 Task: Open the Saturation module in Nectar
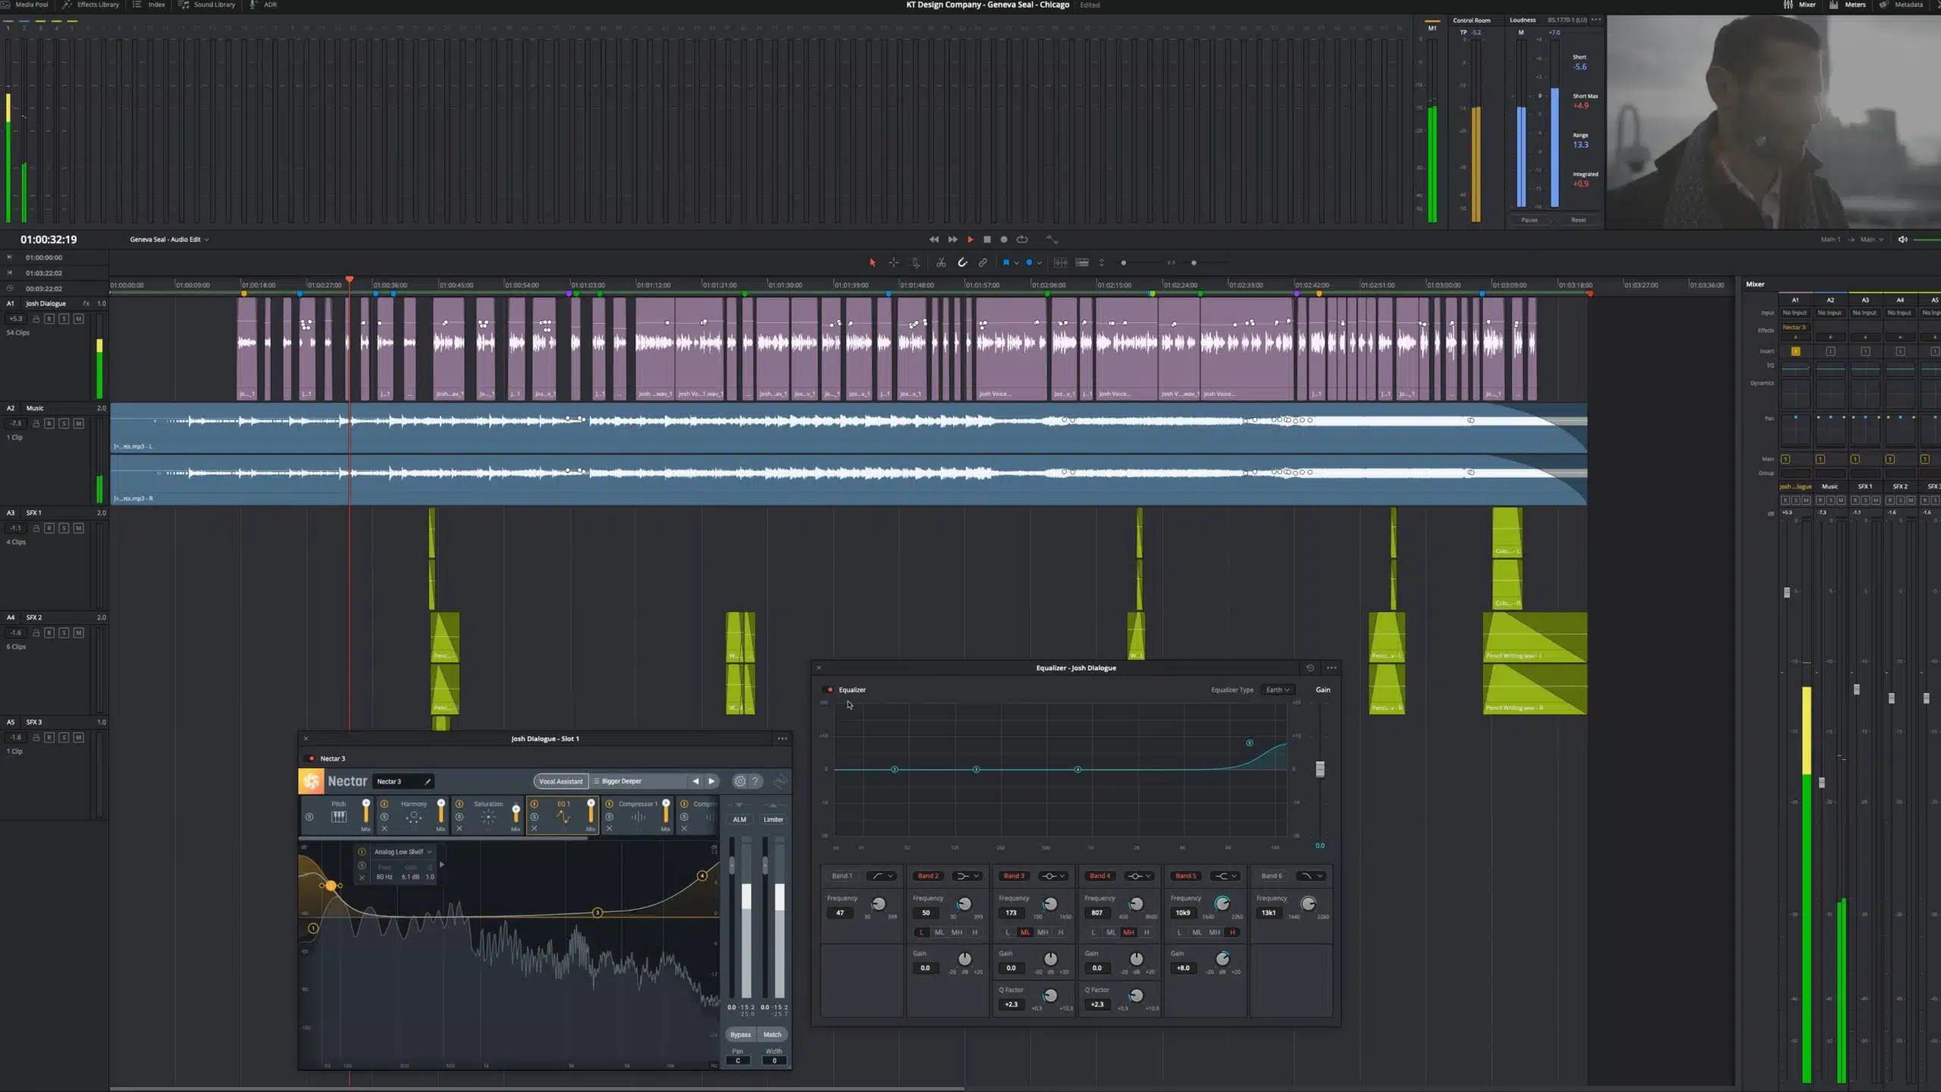coord(488,817)
